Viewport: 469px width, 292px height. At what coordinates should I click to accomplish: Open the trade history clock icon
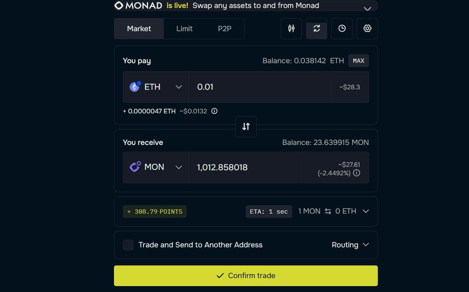pos(342,29)
